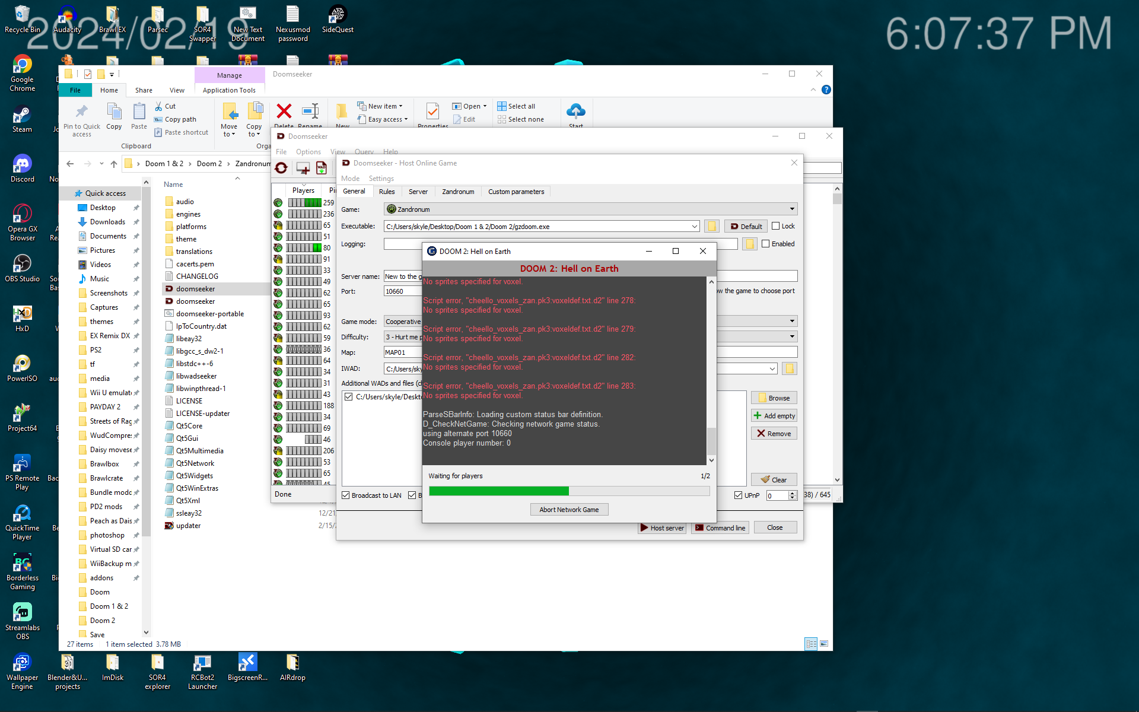Click the Paste icon in Explorer ribbon
1139x712 pixels.
[x=139, y=111]
